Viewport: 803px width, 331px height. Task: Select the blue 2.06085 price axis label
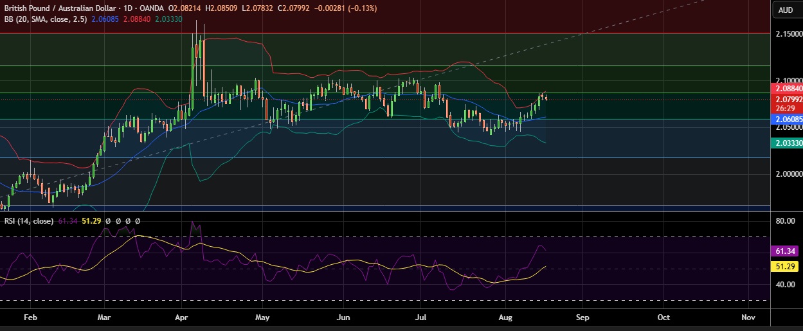[788, 120]
